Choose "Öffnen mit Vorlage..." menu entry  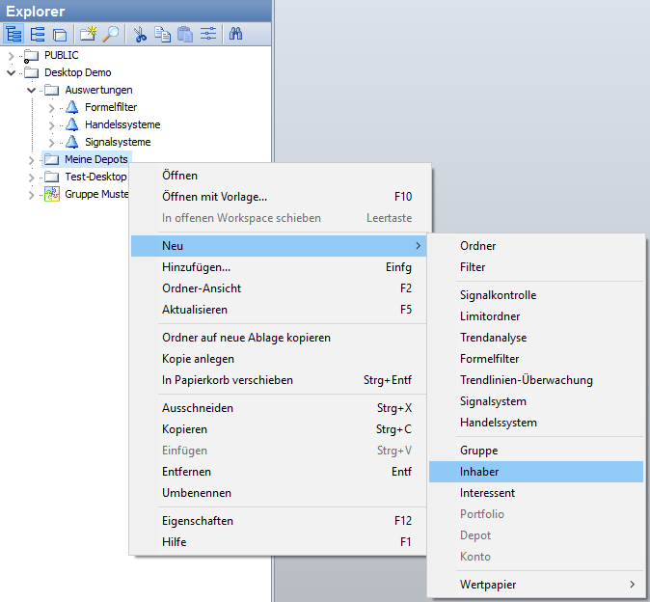[214, 197]
